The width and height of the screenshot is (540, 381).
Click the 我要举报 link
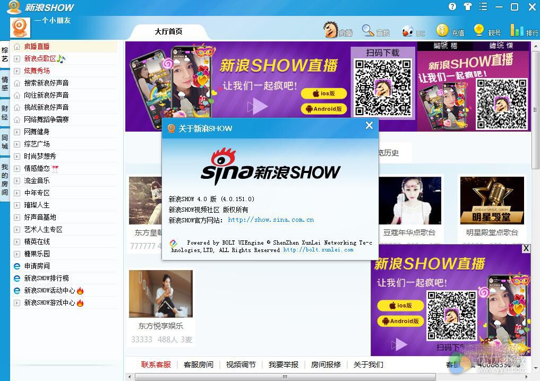[284, 365]
